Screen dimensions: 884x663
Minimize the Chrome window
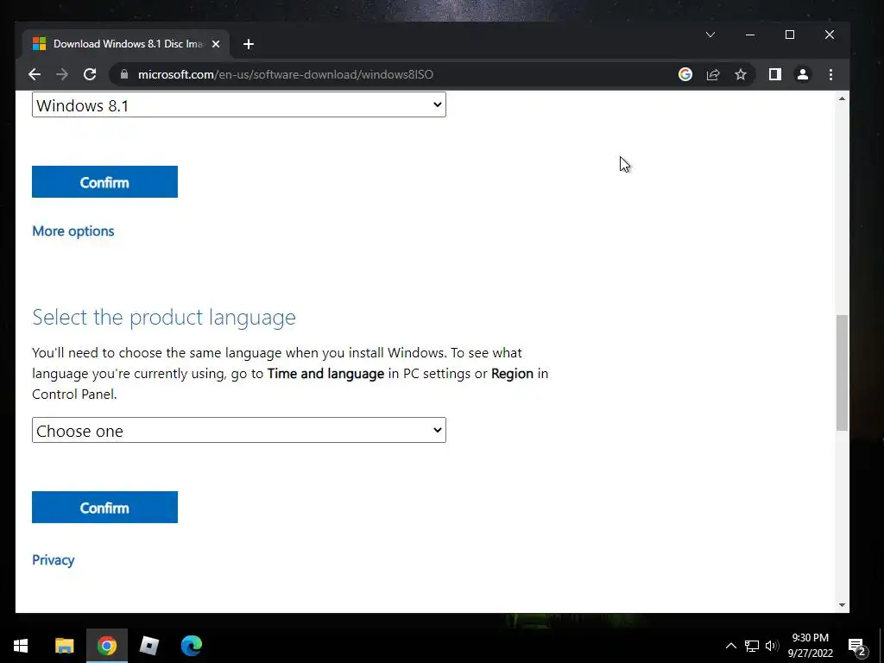(750, 35)
